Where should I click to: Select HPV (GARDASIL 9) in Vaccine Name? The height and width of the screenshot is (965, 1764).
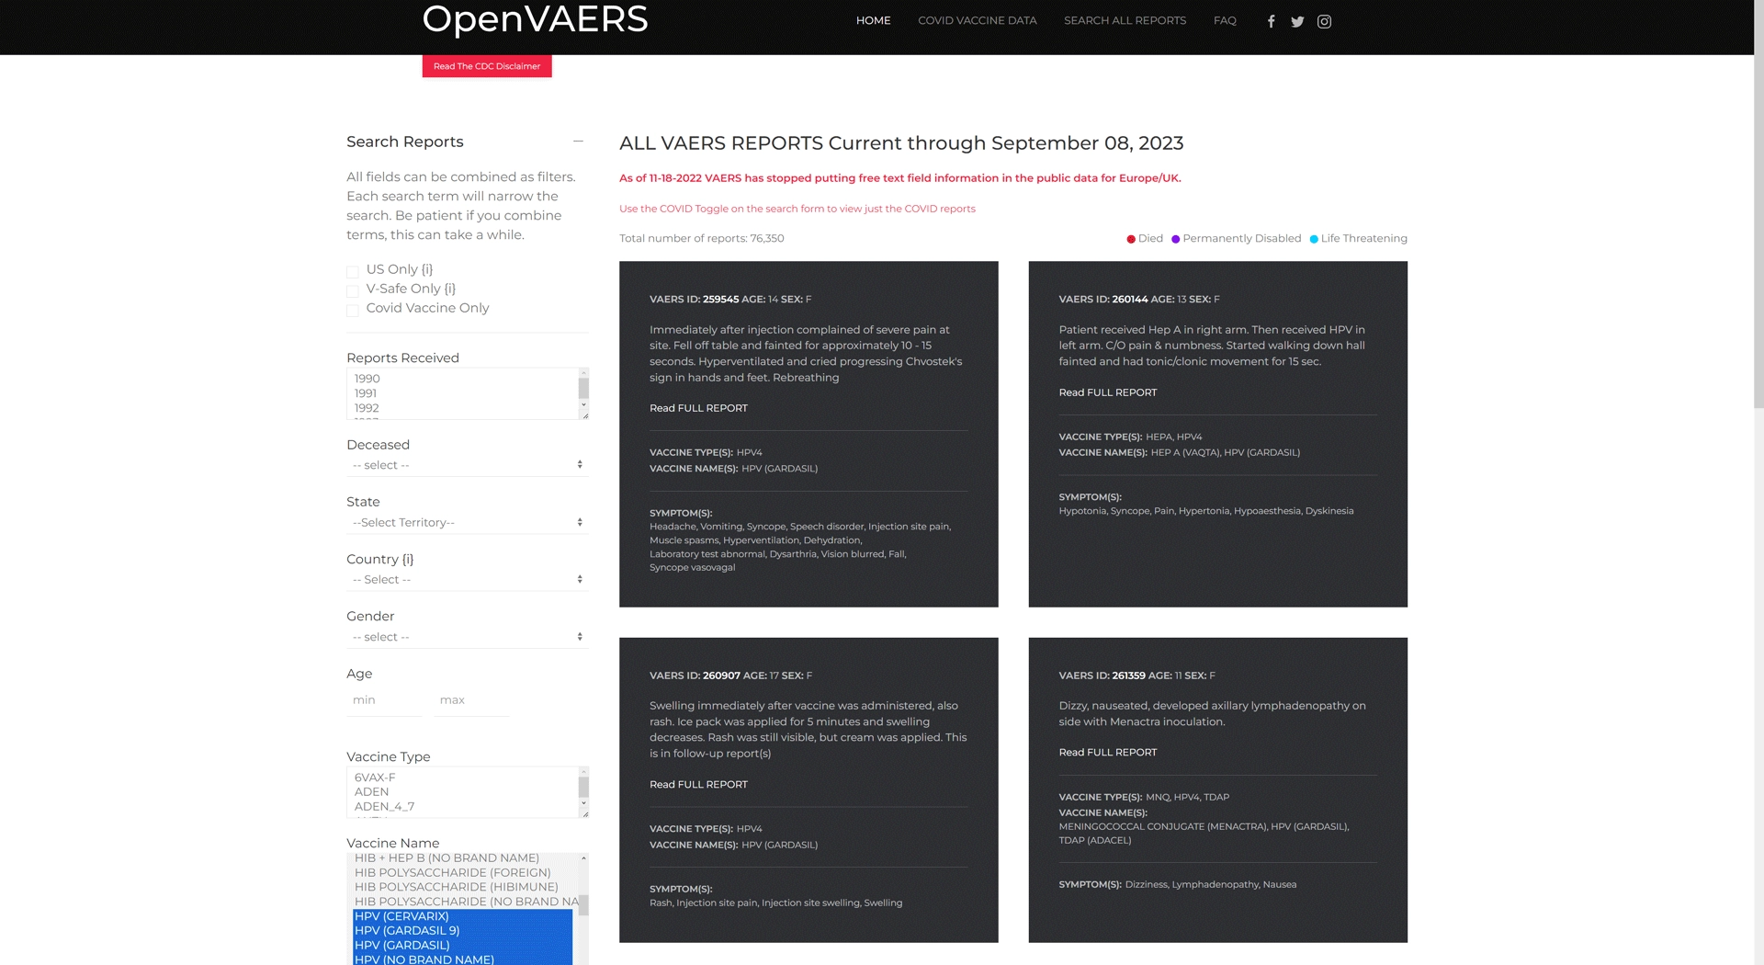click(407, 930)
